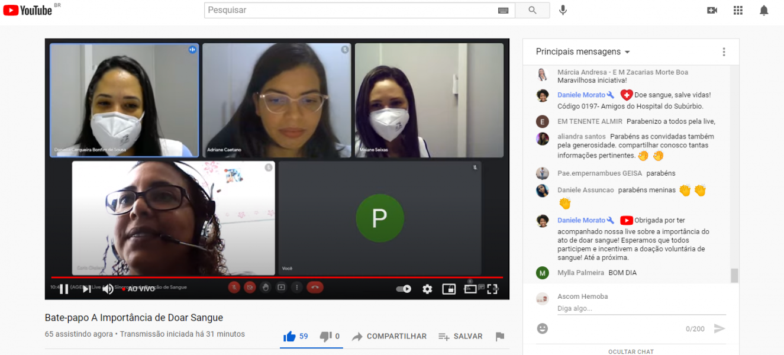The width and height of the screenshot is (784, 355).
Task: Click SALVAR to save the video
Action: tap(460, 336)
